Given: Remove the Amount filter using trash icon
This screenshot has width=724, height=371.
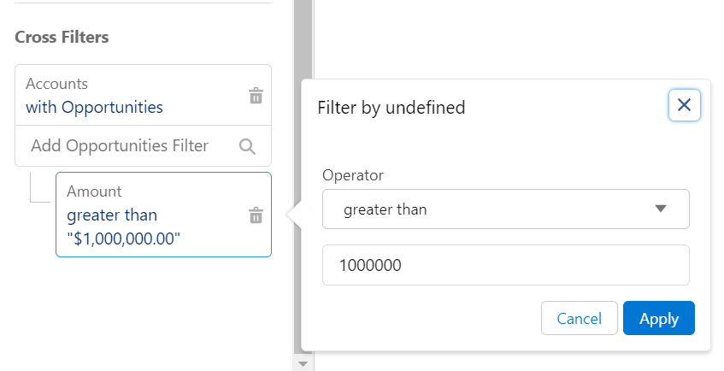Looking at the screenshot, I should (256, 215).
